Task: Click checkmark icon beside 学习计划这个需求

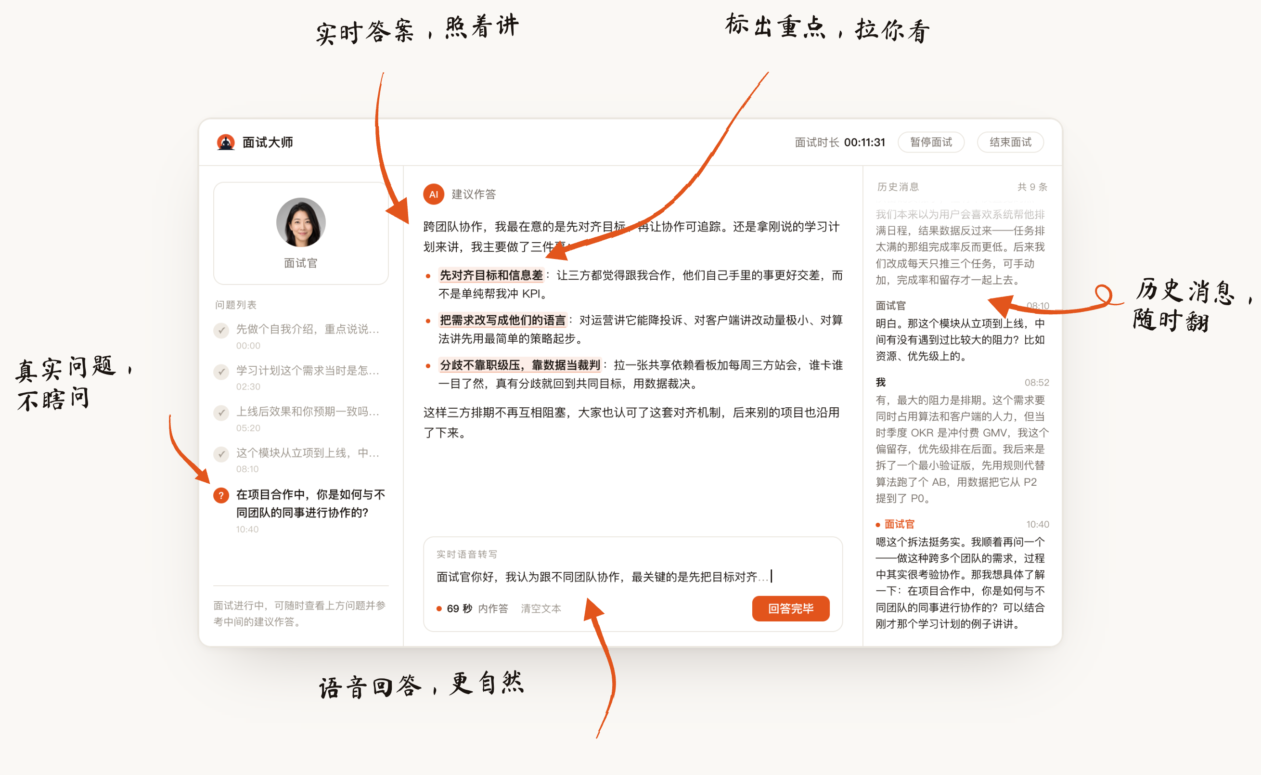Action: [x=221, y=371]
